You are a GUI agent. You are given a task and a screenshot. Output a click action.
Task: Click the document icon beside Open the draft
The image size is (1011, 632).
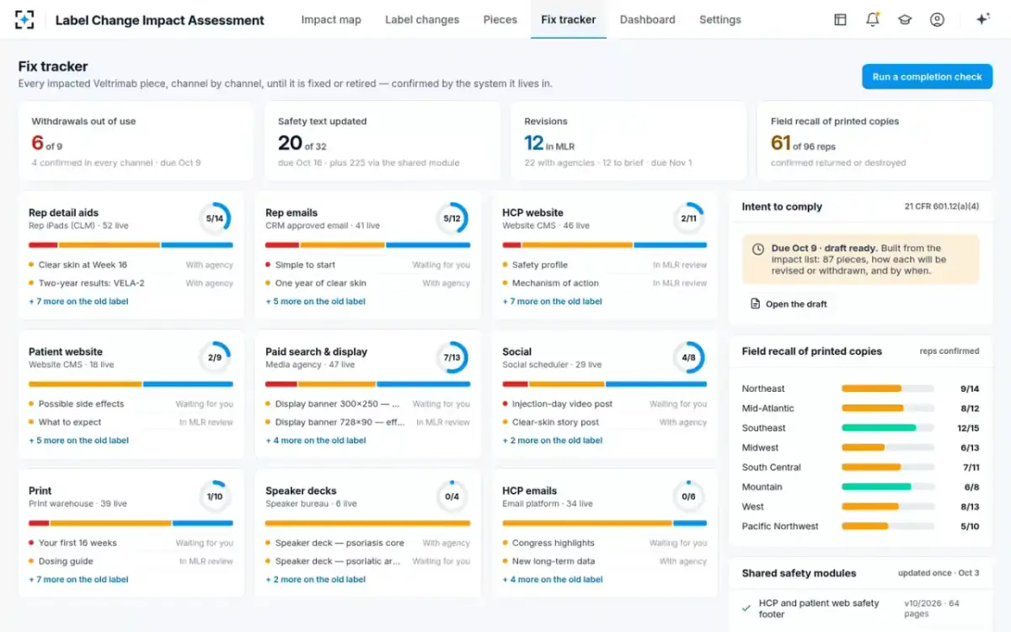click(756, 304)
